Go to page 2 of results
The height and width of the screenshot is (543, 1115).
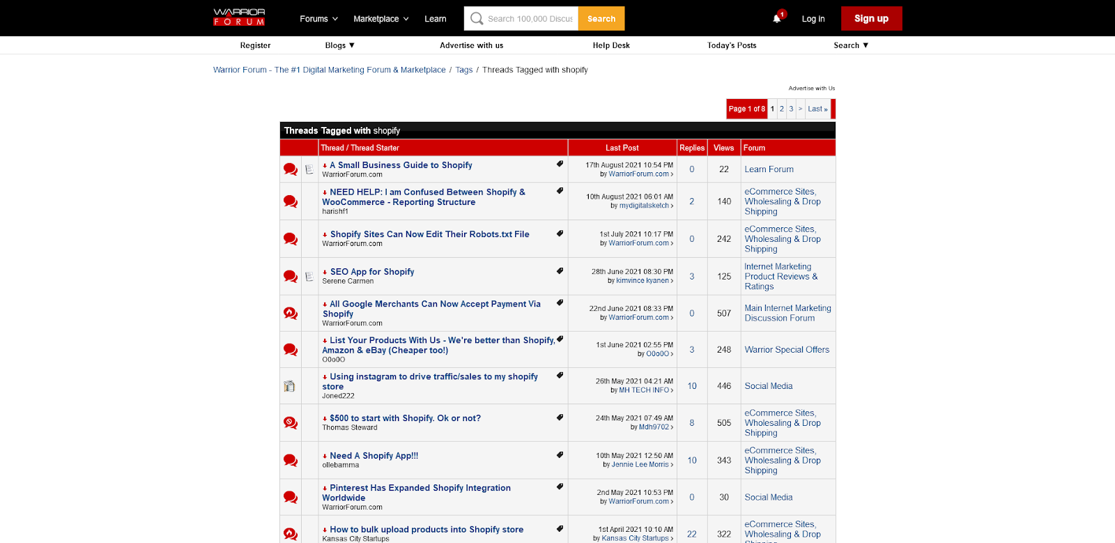click(782, 109)
